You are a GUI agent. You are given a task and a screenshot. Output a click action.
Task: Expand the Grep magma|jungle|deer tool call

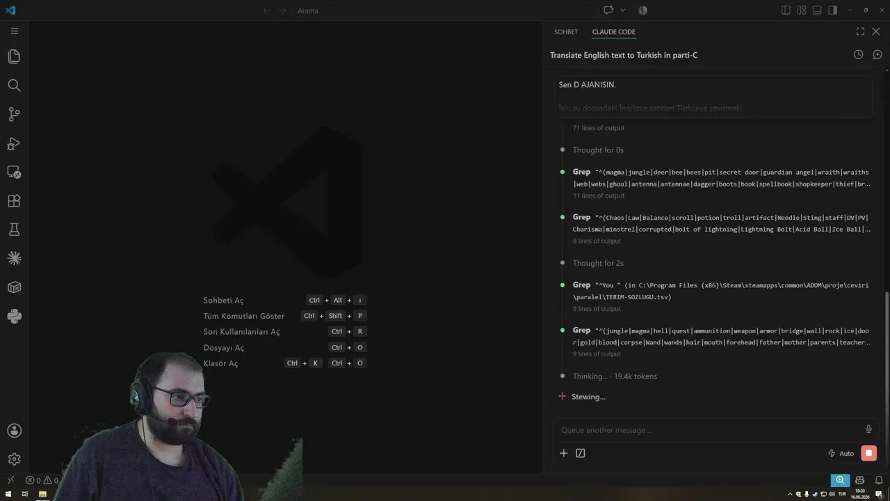coord(722,178)
